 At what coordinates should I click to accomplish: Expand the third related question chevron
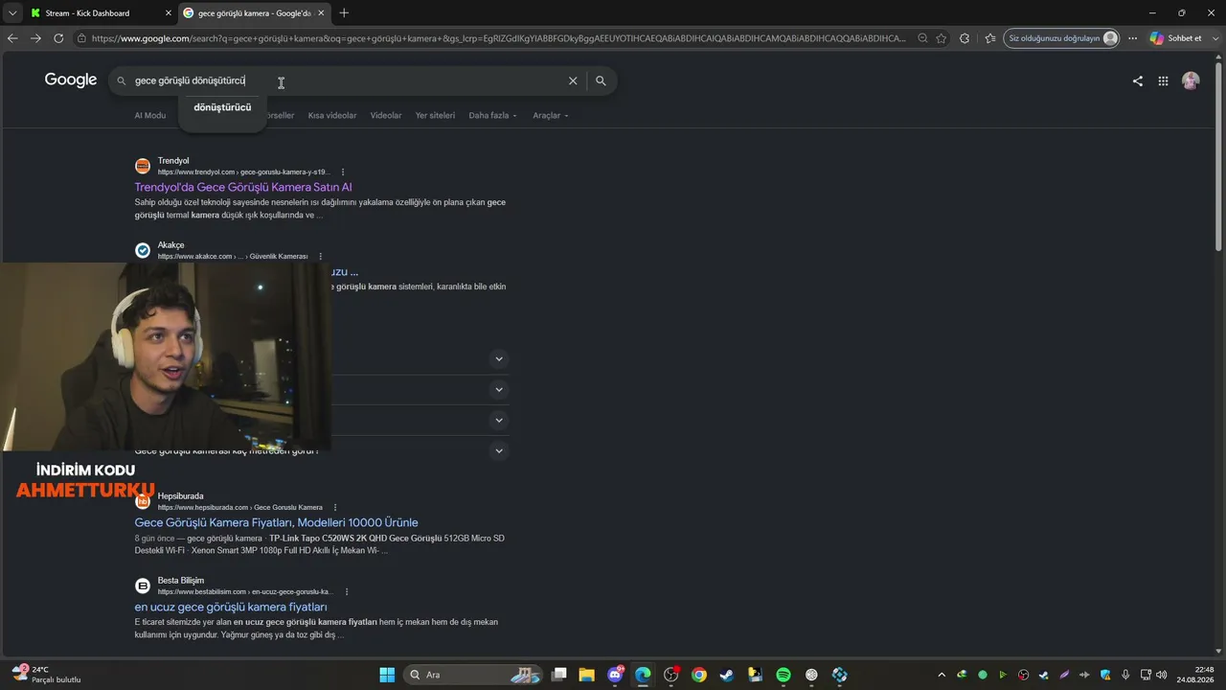[x=498, y=420]
